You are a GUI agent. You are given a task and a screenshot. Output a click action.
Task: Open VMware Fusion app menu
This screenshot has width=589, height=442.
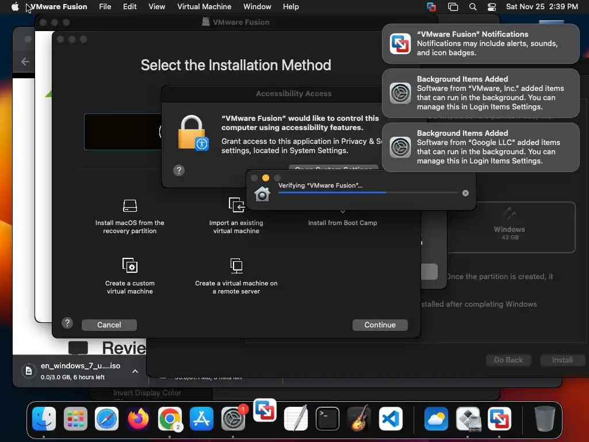[59, 7]
